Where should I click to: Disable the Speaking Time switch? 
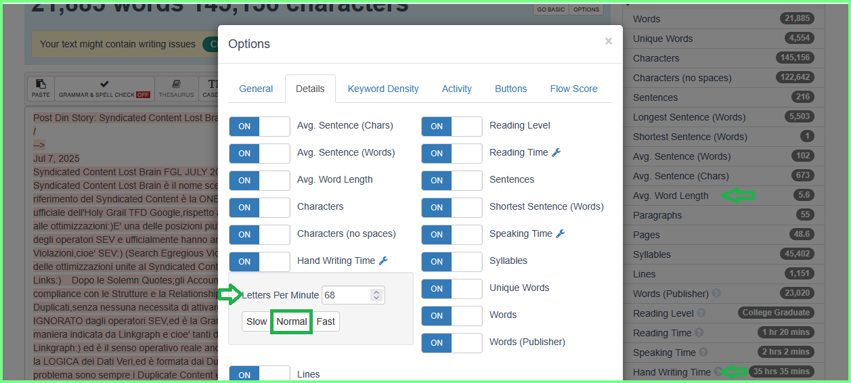pos(452,234)
